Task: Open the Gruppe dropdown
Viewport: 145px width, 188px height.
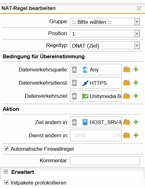Action: (x=105, y=22)
